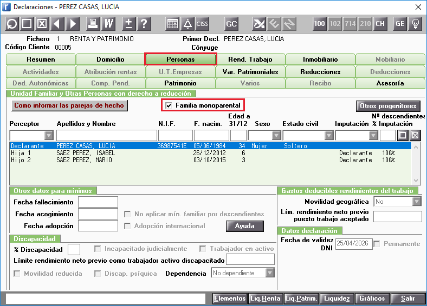Click the crossed square icon beside % Imputación field

click(415, 135)
